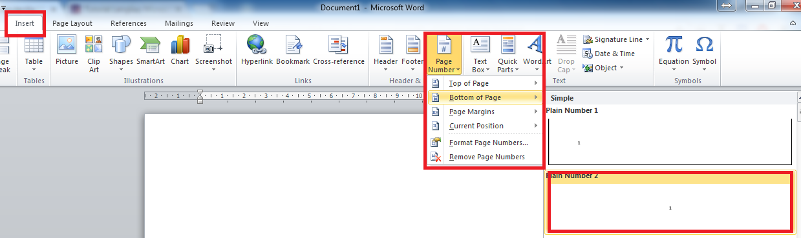Click the Page Number button

(444, 54)
